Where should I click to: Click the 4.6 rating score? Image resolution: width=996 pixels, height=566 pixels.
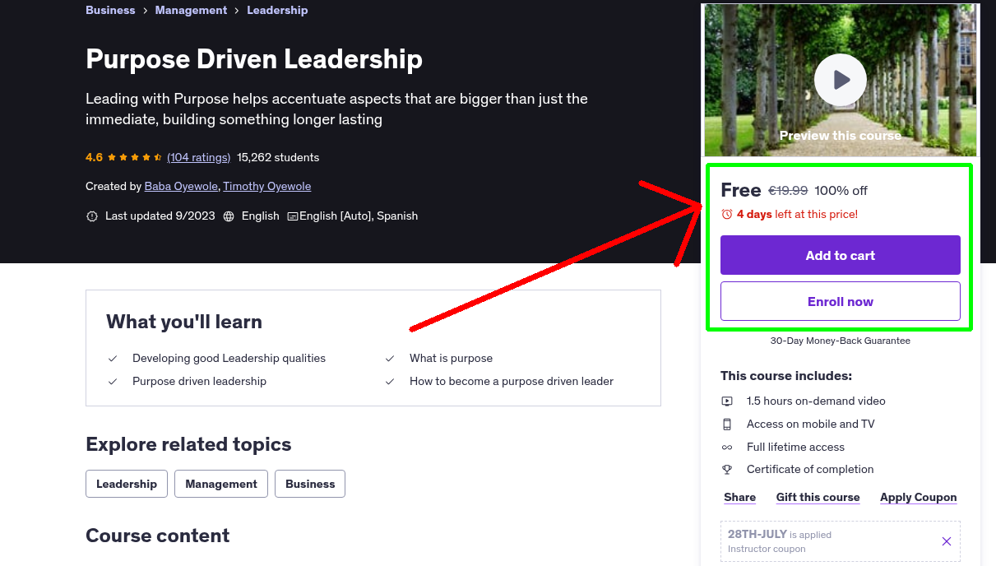point(94,157)
